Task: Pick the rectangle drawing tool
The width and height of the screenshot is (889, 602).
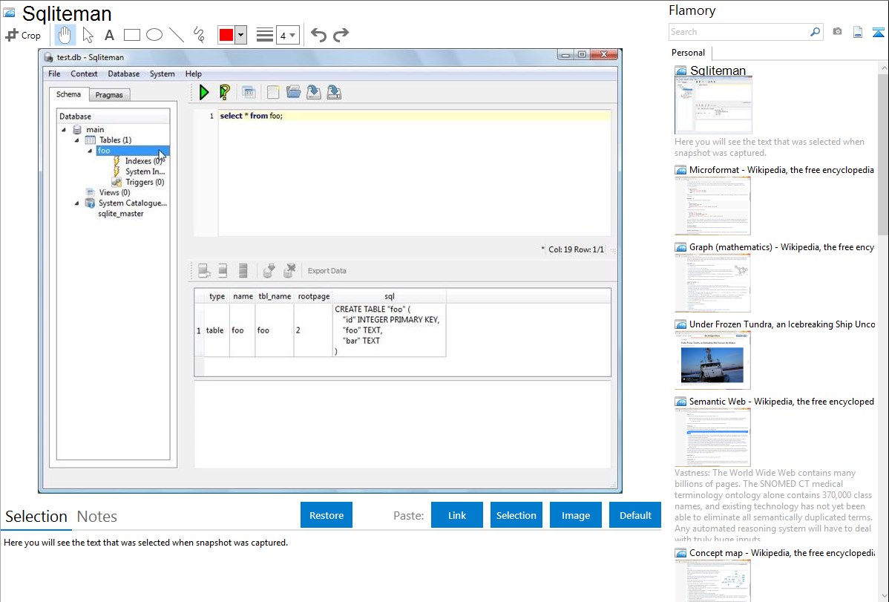Action: click(x=132, y=35)
